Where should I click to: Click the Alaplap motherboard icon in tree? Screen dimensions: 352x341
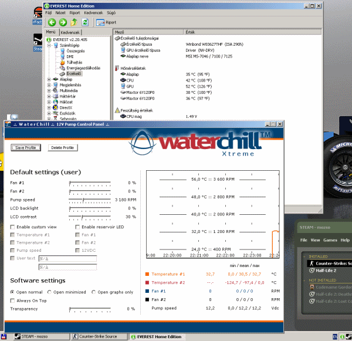(56, 79)
